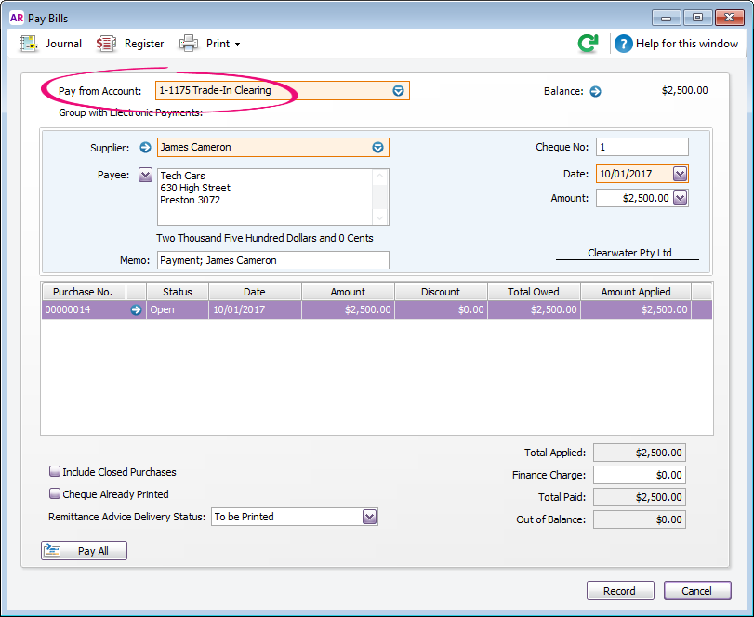754x617 pixels.
Task: Open the Journal toolbar icon
Action: pos(30,44)
